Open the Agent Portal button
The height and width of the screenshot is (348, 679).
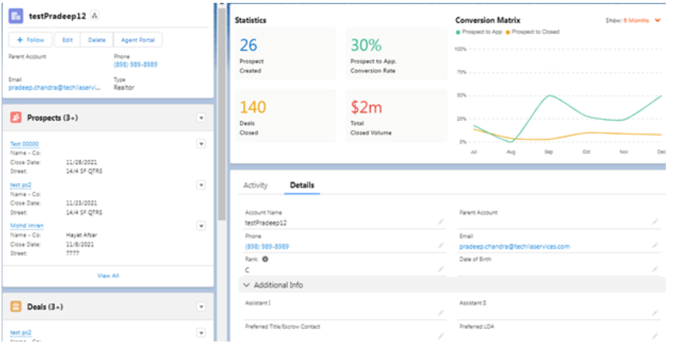(138, 39)
